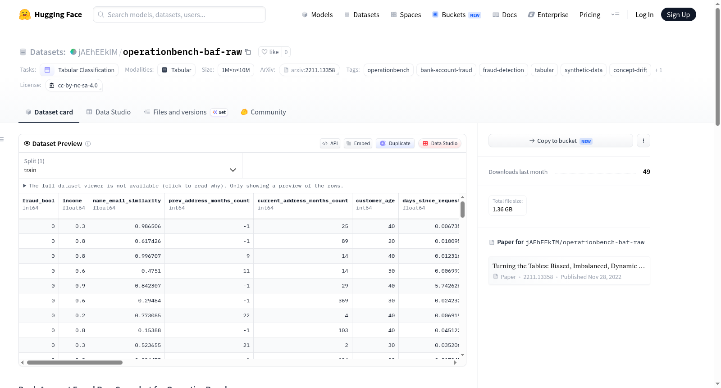Click the Dataset Preview info icon
This screenshot has height=388, width=721.
(88, 144)
